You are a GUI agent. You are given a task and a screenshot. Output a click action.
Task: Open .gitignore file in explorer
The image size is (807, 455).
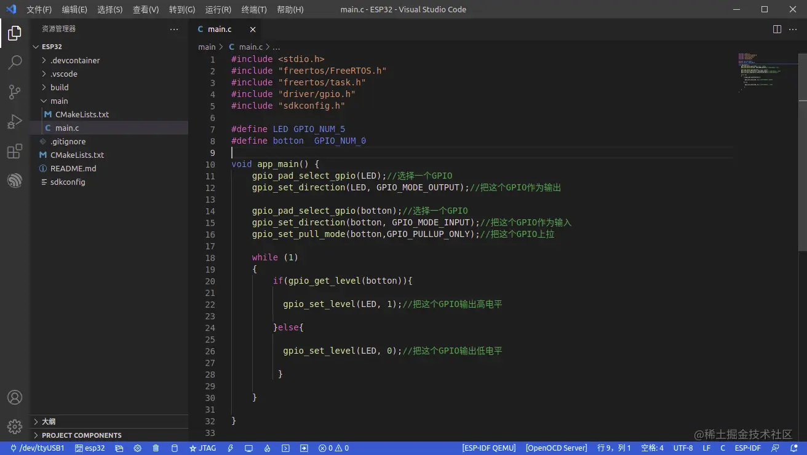click(x=109, y=141)
